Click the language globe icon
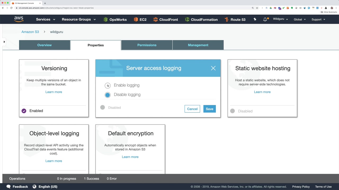The image size is (339, 190). tap(34, 187)
